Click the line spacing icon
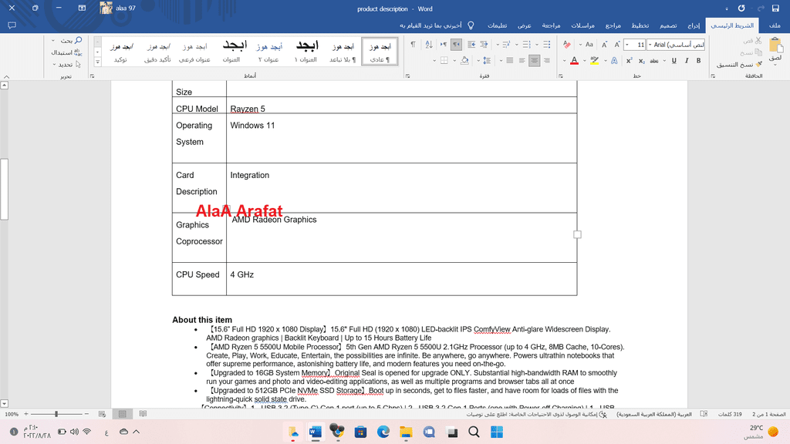790x444 pixels. click(x=487, y=60)
